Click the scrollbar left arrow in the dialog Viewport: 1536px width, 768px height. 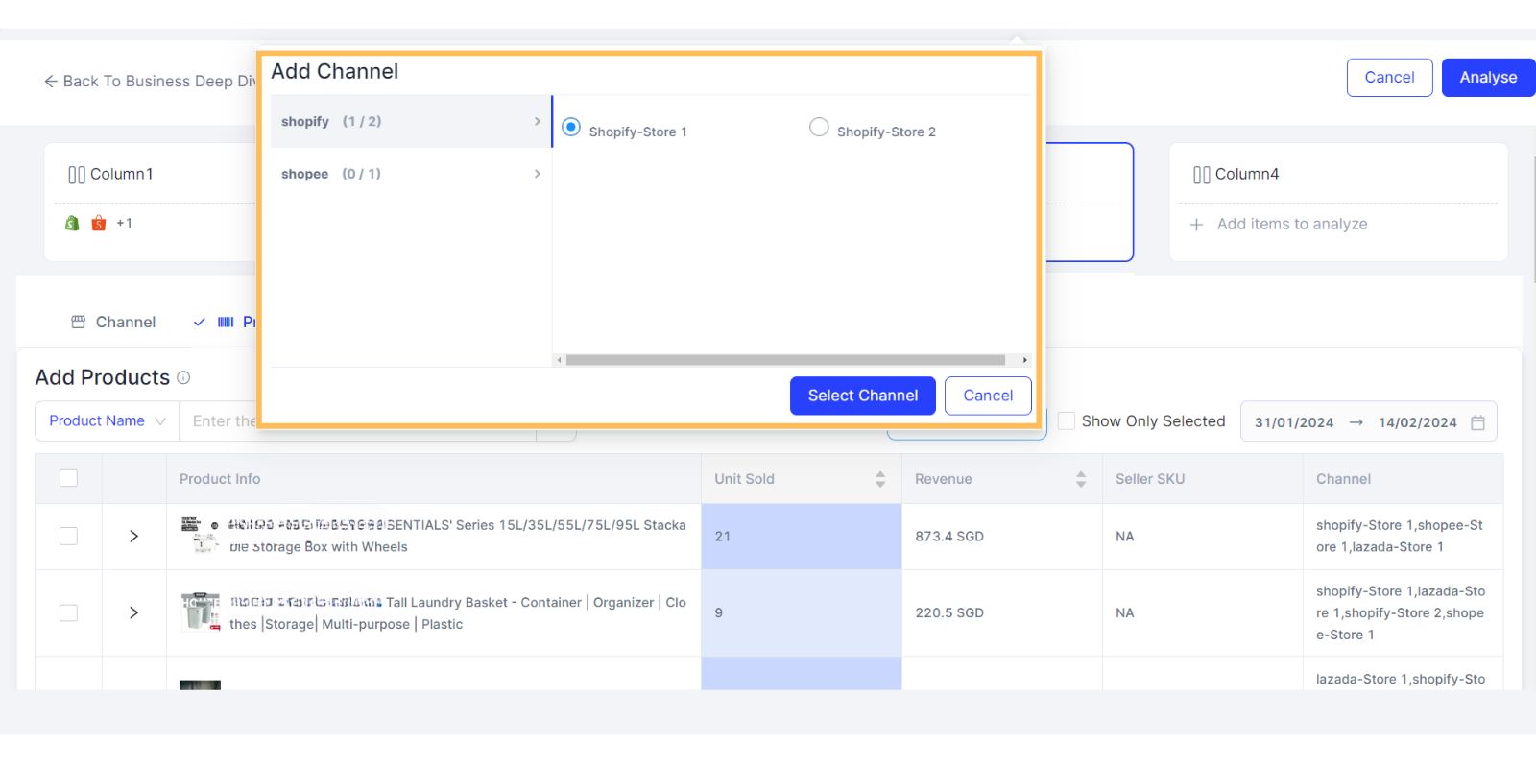(x=559, y=360)
